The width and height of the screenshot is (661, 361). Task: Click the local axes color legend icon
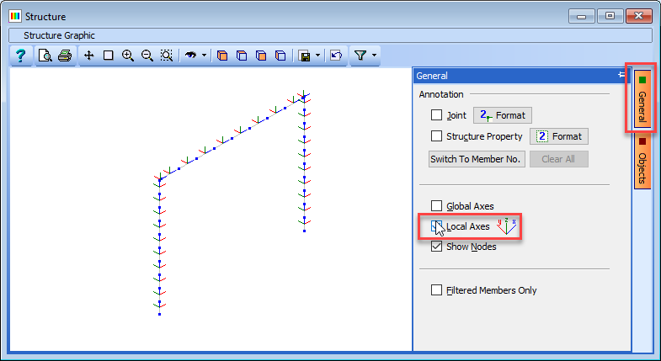[x=506, y=226]
